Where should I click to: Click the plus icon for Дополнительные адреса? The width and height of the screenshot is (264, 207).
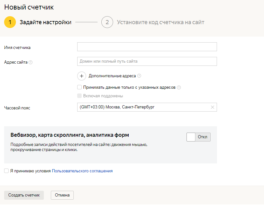click(x=82, y=76)
